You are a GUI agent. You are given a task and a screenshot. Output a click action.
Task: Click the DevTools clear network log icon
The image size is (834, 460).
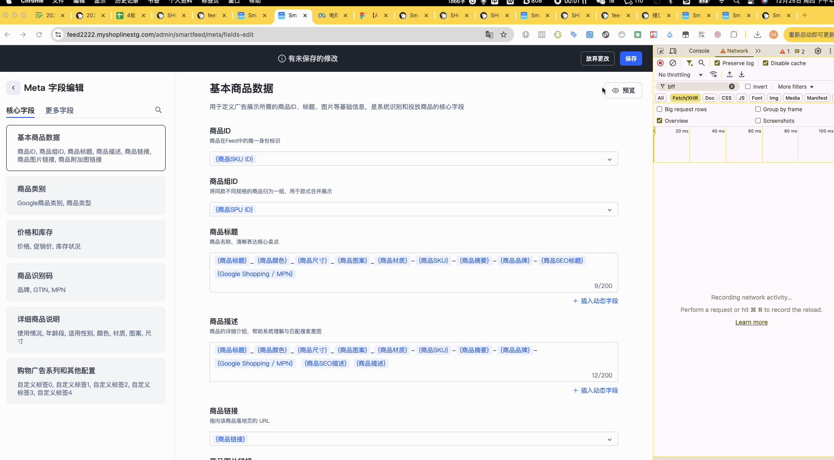click(673, 63)
